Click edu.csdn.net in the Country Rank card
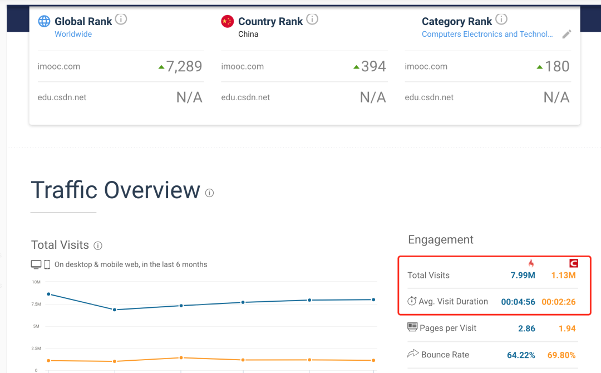Viewport: 601px width, 373px height. point(245,97)
